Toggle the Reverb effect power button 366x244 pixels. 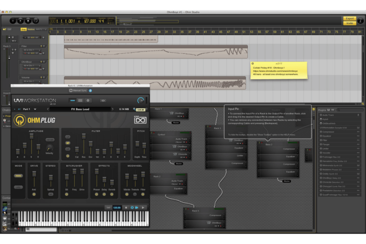click(x=112, y=194)
